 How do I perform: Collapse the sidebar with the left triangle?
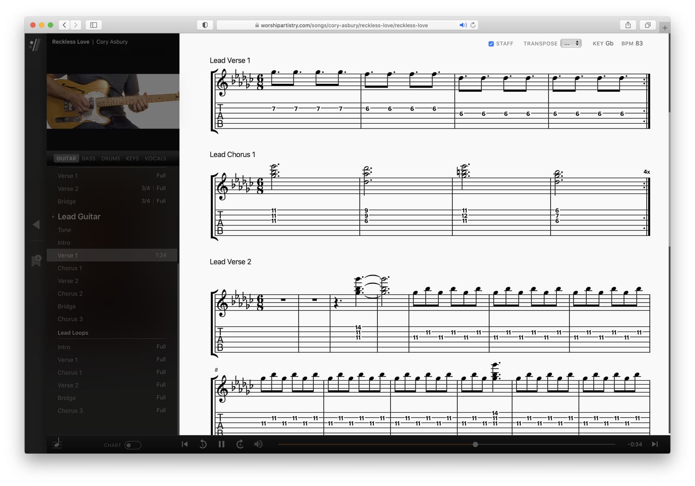pyautogui.click(x=36, y=225)
